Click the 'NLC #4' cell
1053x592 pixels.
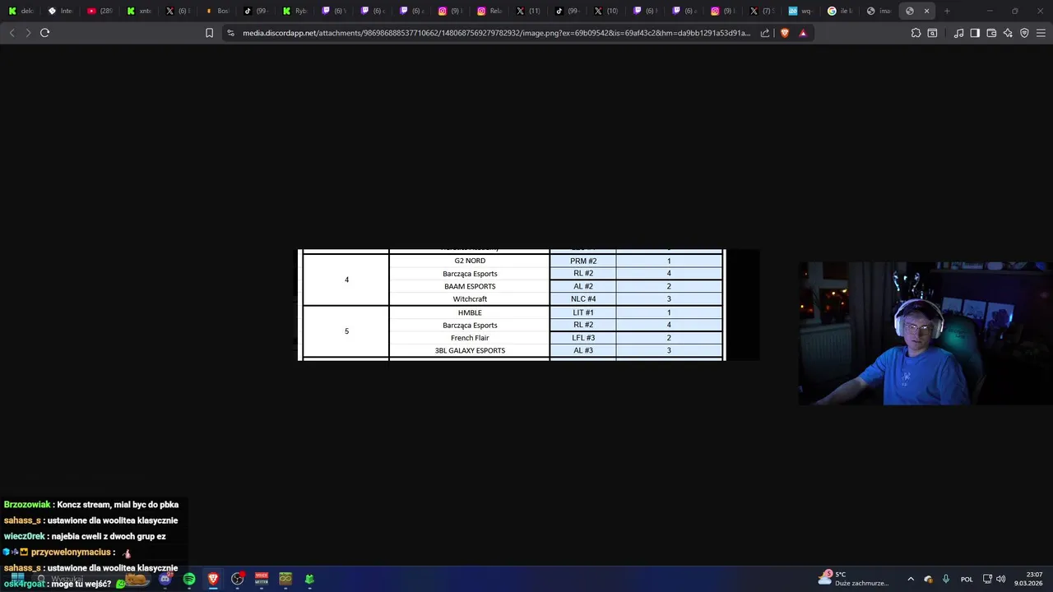583,299
